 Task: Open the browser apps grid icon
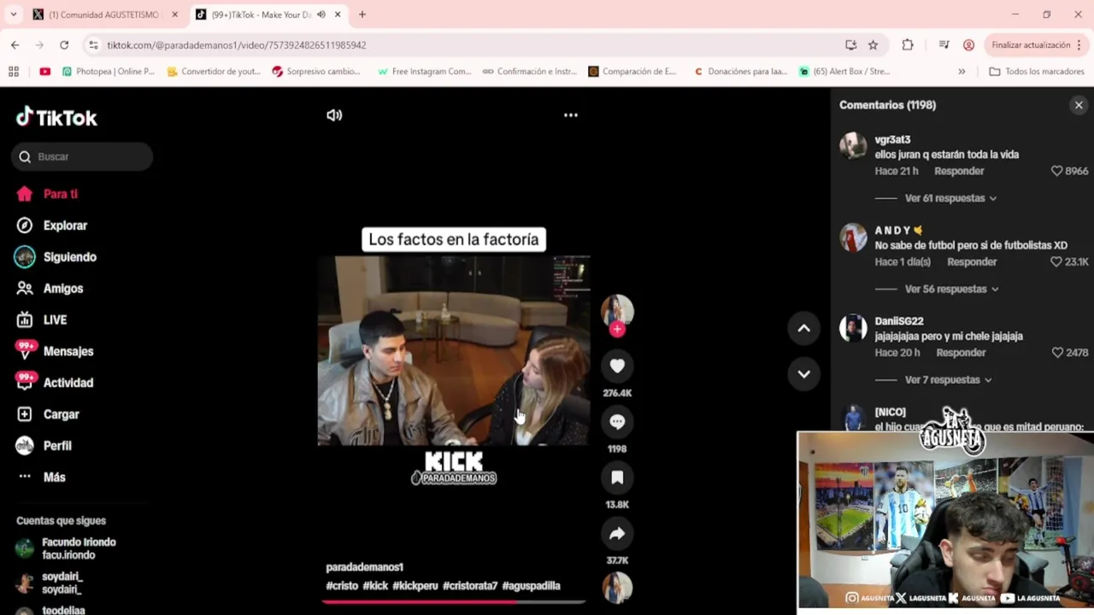coord(14,72)
